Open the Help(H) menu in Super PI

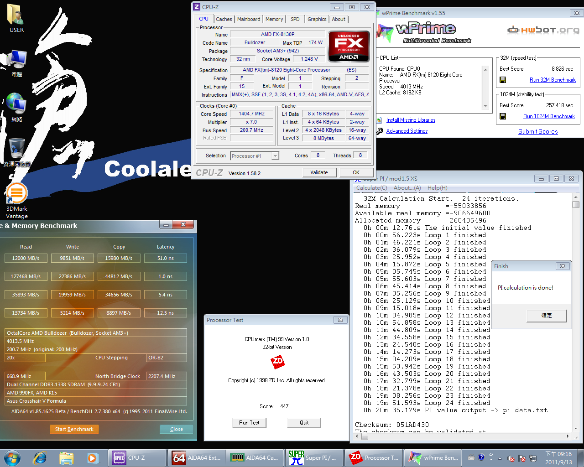[x=437, y=188]
